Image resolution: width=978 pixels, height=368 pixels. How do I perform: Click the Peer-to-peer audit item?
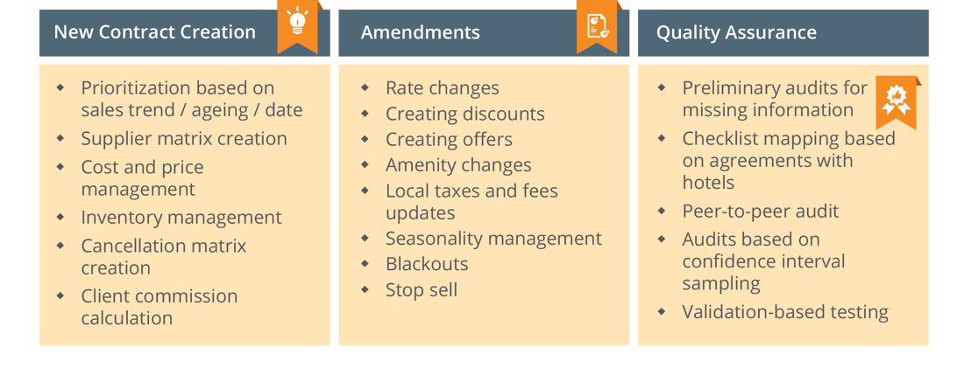click(x=761, y=211)
